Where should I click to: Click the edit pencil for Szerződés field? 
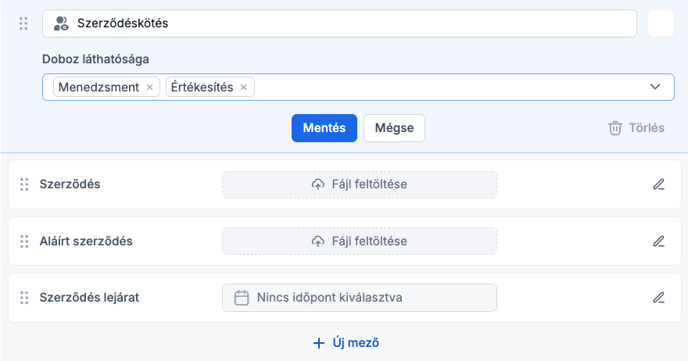[x=658, y=184]
